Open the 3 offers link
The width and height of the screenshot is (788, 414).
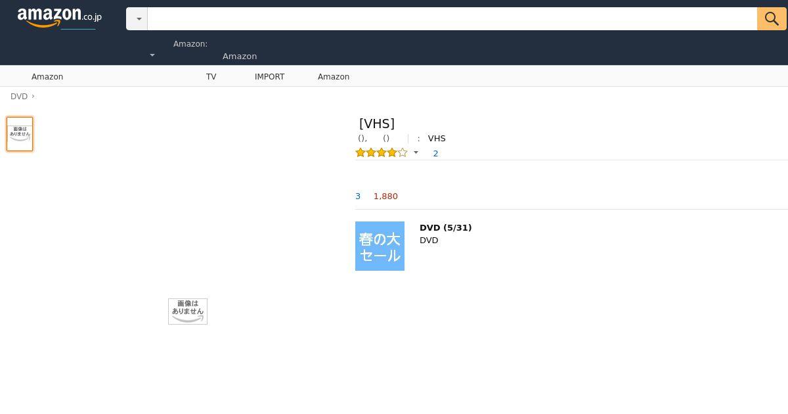click(358, 196)
